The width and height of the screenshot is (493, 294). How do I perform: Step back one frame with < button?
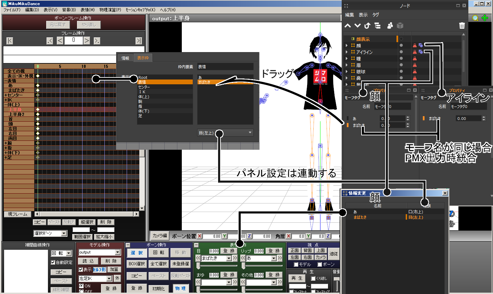60,41
